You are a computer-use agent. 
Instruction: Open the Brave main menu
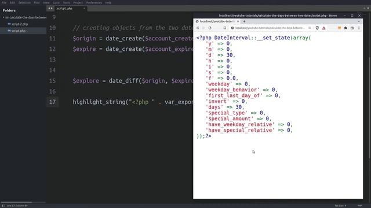click(359, 28)
